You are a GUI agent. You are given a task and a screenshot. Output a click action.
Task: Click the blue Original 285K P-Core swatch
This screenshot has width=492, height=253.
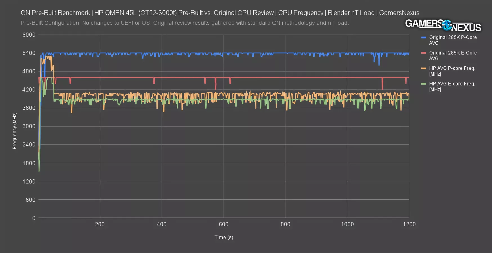[x=423, y=37]
